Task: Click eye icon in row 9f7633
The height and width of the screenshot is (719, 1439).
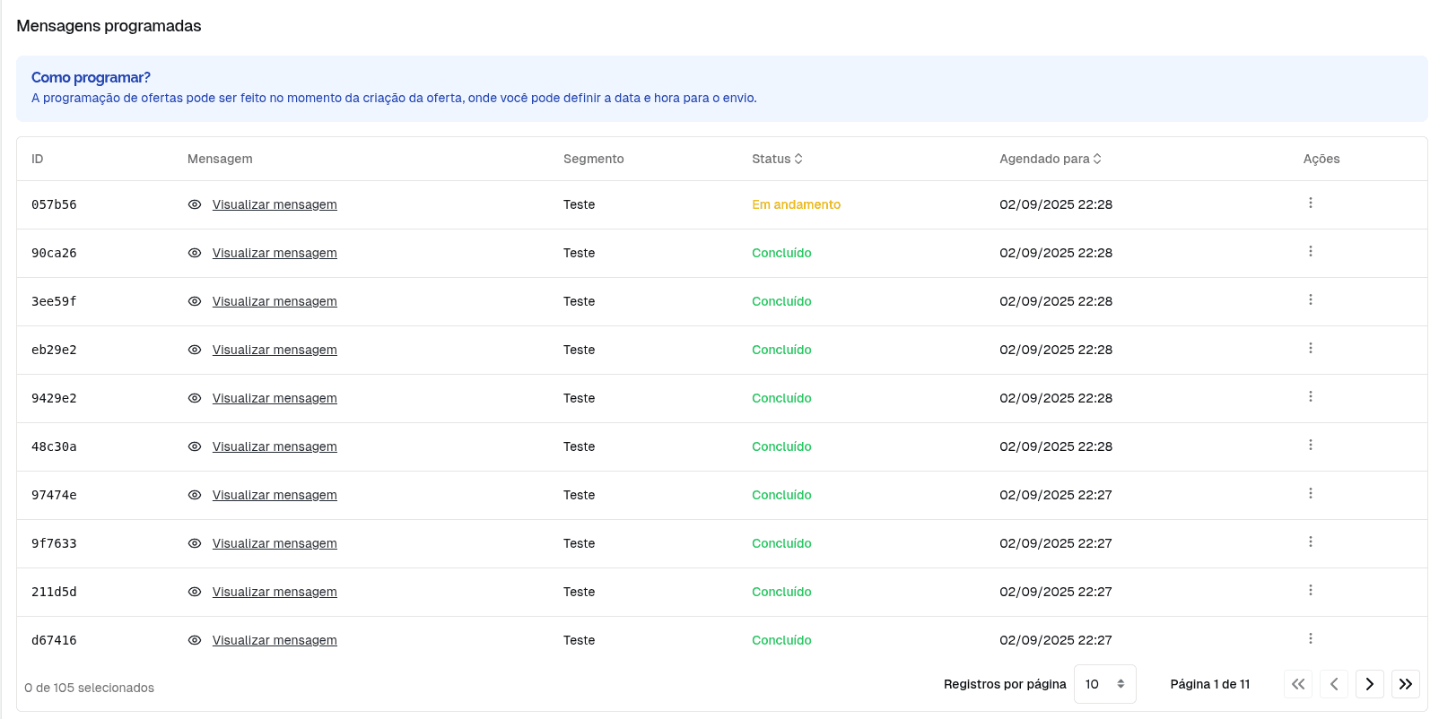Action: click(x=194, y=543)
